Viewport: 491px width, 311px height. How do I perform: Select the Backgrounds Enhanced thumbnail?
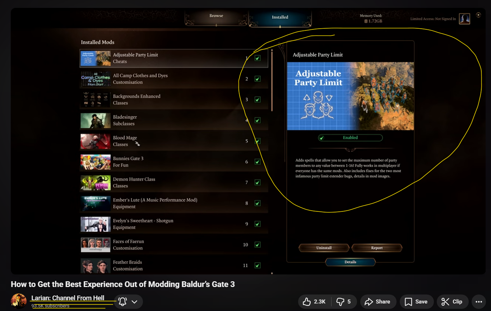point(96,100)
